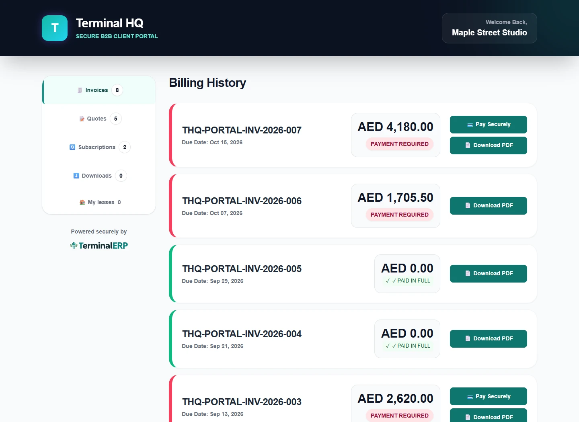This screenshot has height=422, width=579.
Task: Click the My leases house icon
Action: click(x=82, y=202)
